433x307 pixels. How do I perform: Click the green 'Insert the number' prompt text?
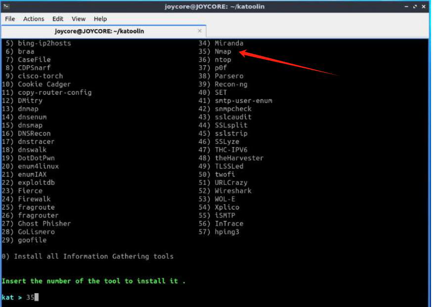pos(93,281)
